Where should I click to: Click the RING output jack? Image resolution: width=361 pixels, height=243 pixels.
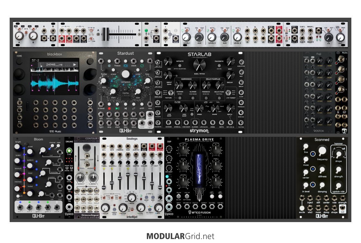click(176, 38)
